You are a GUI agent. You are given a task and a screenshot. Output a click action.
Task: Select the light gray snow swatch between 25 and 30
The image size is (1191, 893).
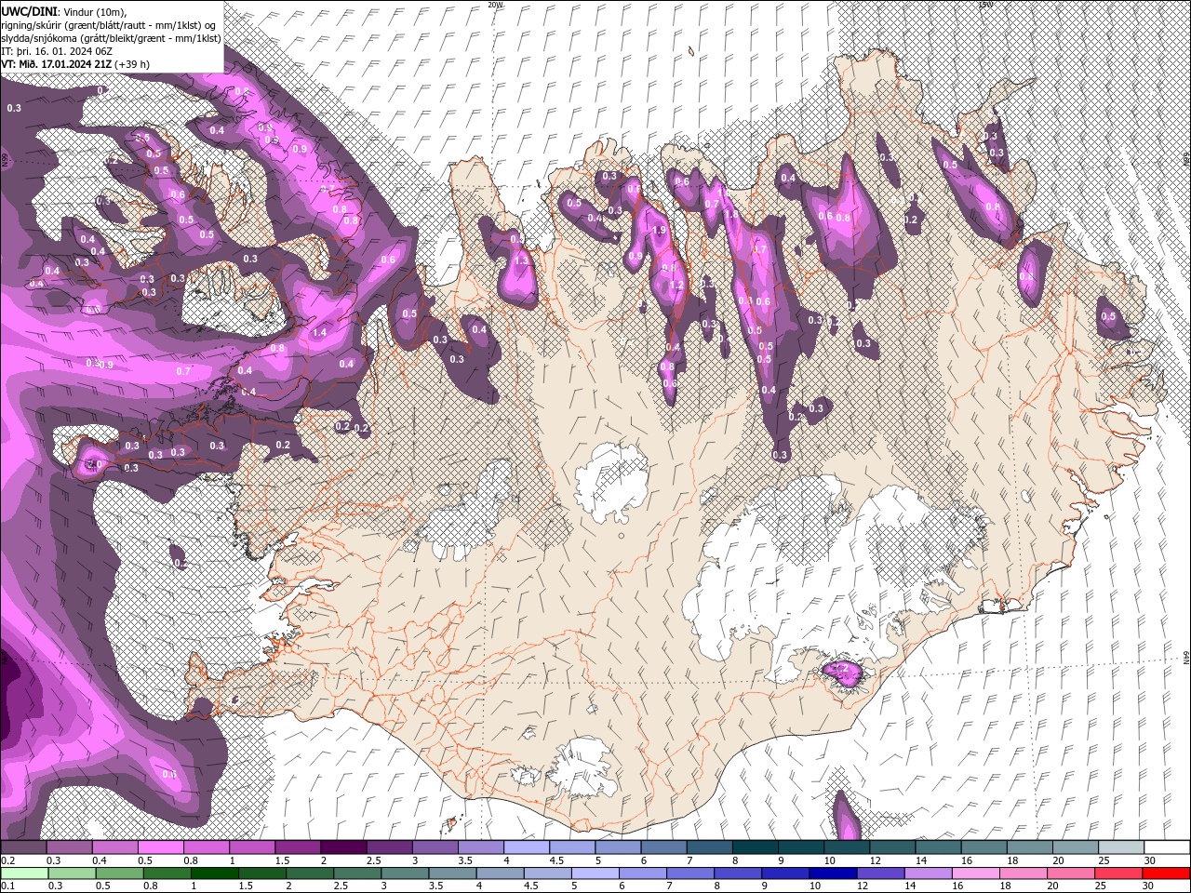click(1121, 847)
